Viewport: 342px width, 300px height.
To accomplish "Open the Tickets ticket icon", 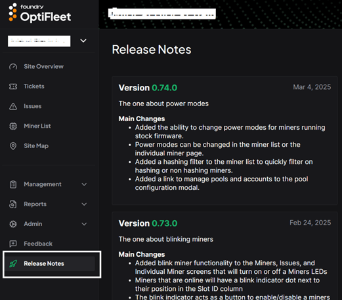I will click(13, 86).
